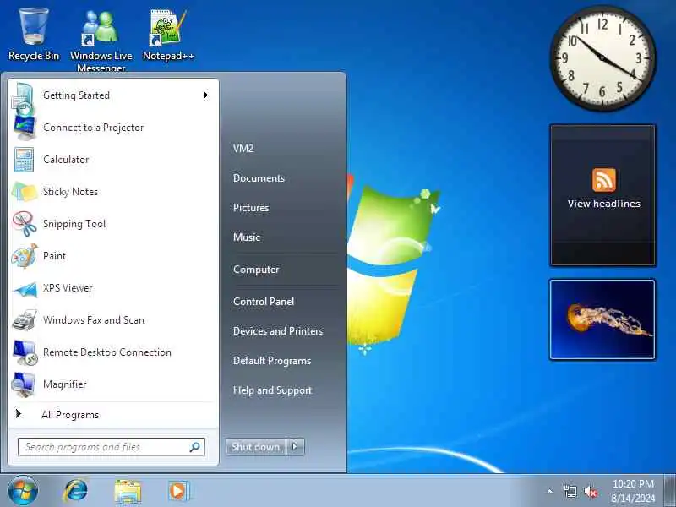
Task: Click the Search programs and files box
Action: click(x=112, y=447)
